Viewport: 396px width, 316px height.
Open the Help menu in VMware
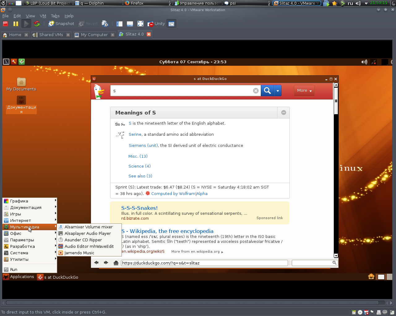click(x=69, y=16)
